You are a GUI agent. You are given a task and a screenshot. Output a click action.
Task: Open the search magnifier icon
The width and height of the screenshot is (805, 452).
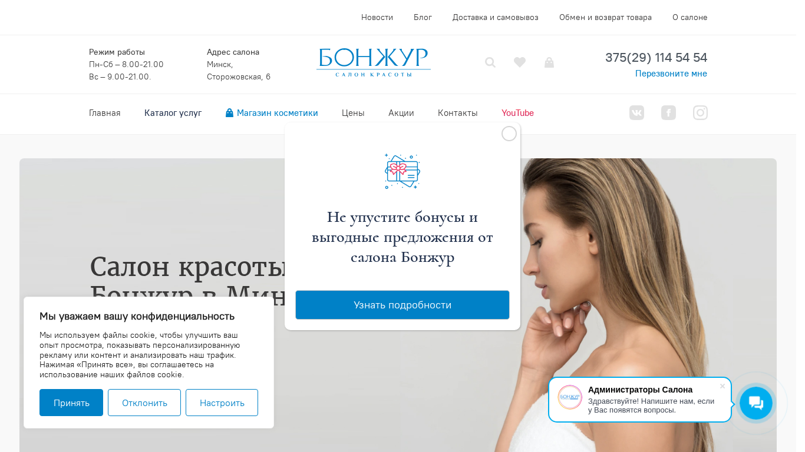[490, 62]
